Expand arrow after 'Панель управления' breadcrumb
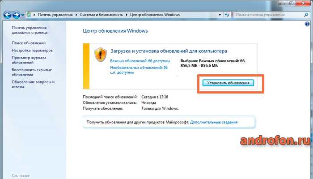The height and width of the screenshot is (179, 313). [x=76, y=15]
